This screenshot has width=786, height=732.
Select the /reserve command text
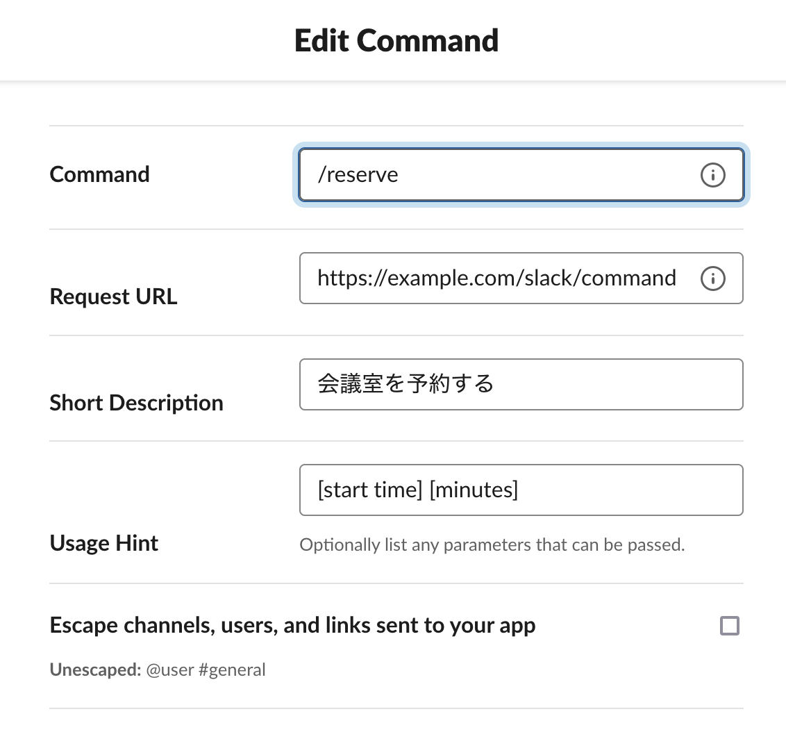358,175
